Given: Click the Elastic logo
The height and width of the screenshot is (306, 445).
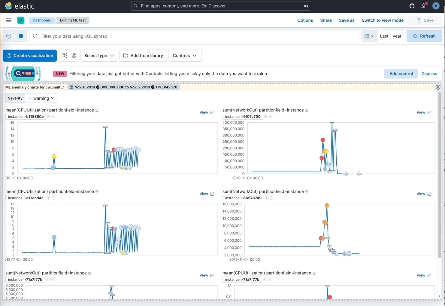Looking at the screenshot, I should click(9, 6).
